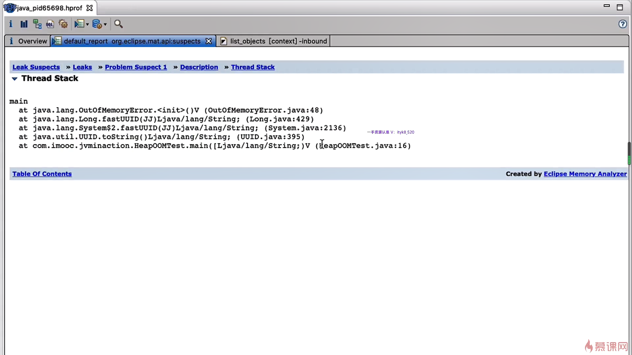Close the default_report suspects tab
The width and height of the screenshot is (632, 355).
(208, 41)
